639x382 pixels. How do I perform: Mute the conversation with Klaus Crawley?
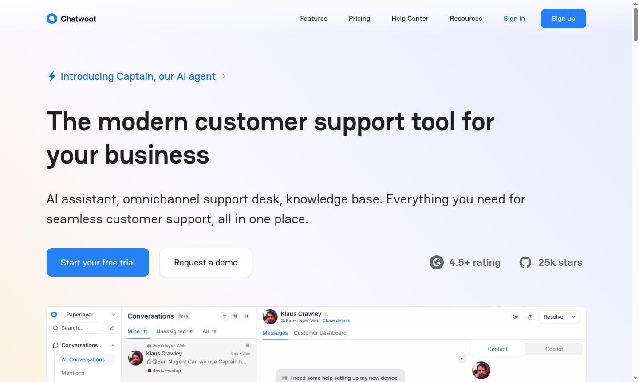tap(515, 317)
